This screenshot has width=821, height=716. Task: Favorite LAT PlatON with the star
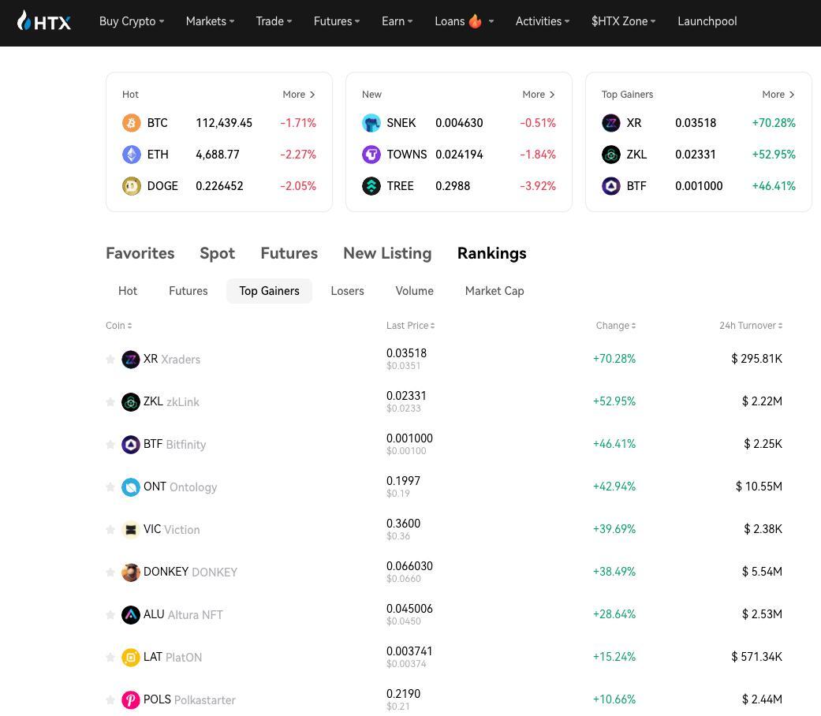[110, 658]
